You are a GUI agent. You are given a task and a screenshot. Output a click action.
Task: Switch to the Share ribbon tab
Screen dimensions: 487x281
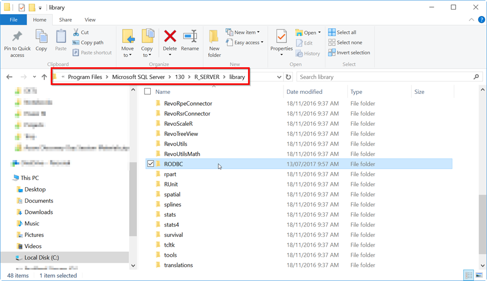[x=66, y=20]
